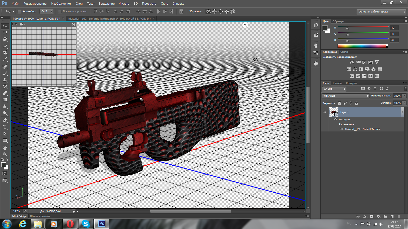The image size is (408, 229).
Task: Open the Обычные blend mode dropdown
Action: coord(346,96)
